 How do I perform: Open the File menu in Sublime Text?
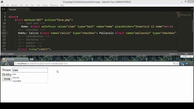(3, 5)
